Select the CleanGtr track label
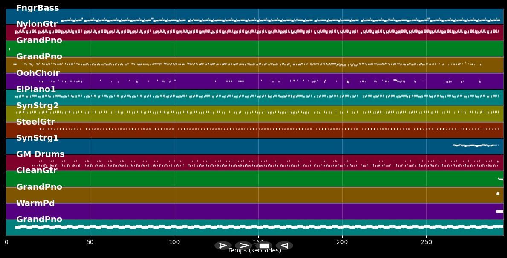The image size is (507, 258). (37, 171)
